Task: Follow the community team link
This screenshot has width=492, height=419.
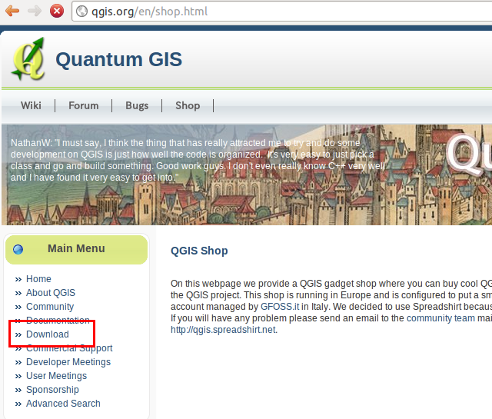Action: [440, 318]
